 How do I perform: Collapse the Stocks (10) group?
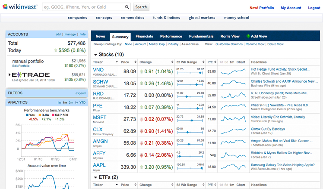95,55
